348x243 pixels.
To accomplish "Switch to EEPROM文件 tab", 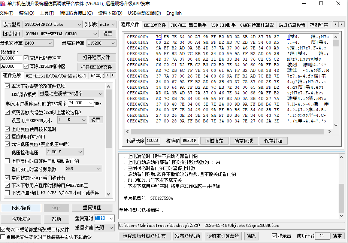I will pos(155,25).
